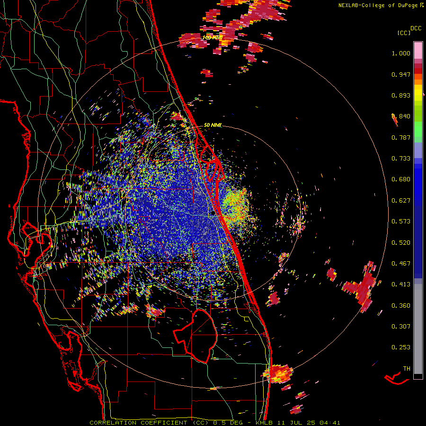
Task: Select the 0.947 legend value
Action: tap(401, 74)
